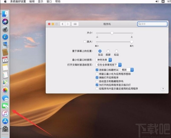Click the 程序坞 window title
Image resolution: width=171 pixels, height=138 pixels.
coord(107,24)
